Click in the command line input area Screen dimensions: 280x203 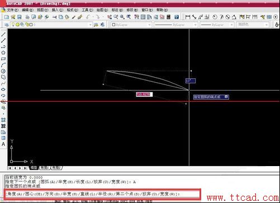[102, 194]
